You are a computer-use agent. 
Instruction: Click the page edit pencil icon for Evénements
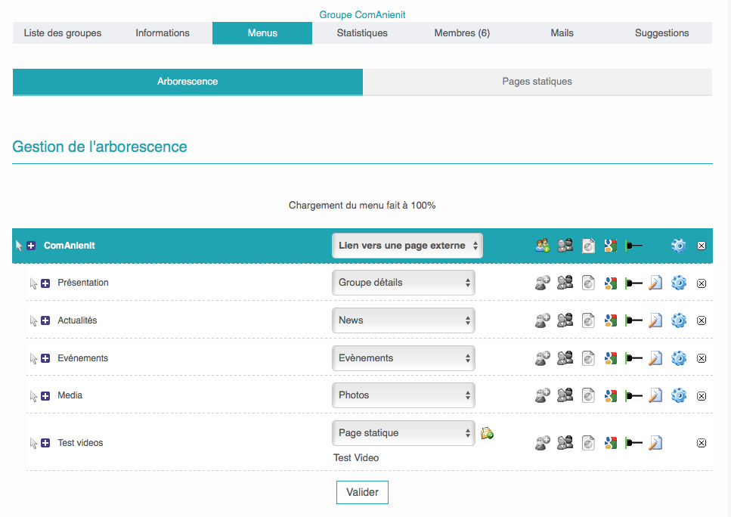coord(655,358)
